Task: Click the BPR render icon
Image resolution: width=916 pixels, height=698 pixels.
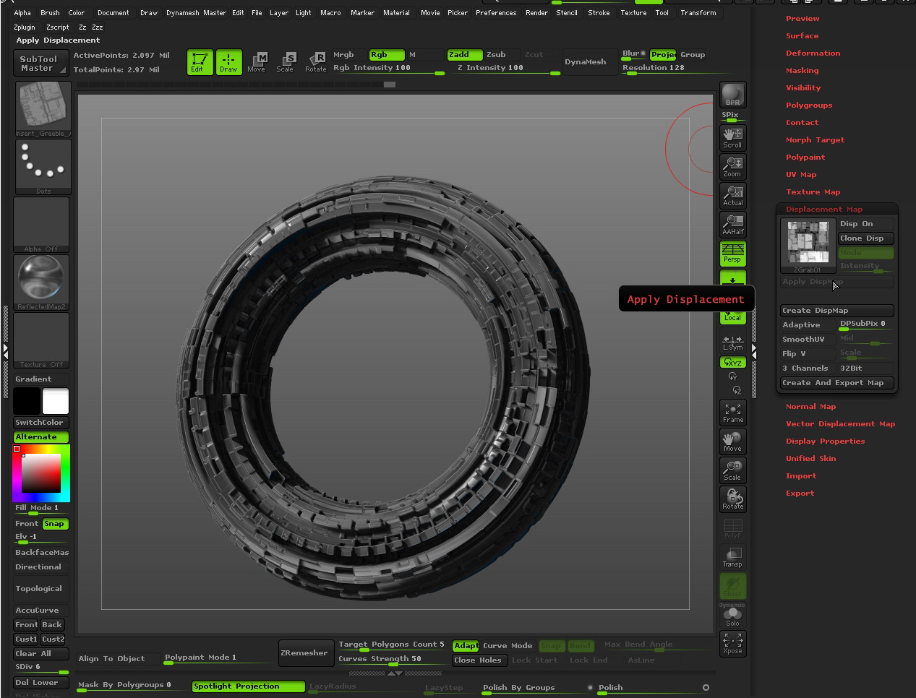Action: (x=732, y=95)
